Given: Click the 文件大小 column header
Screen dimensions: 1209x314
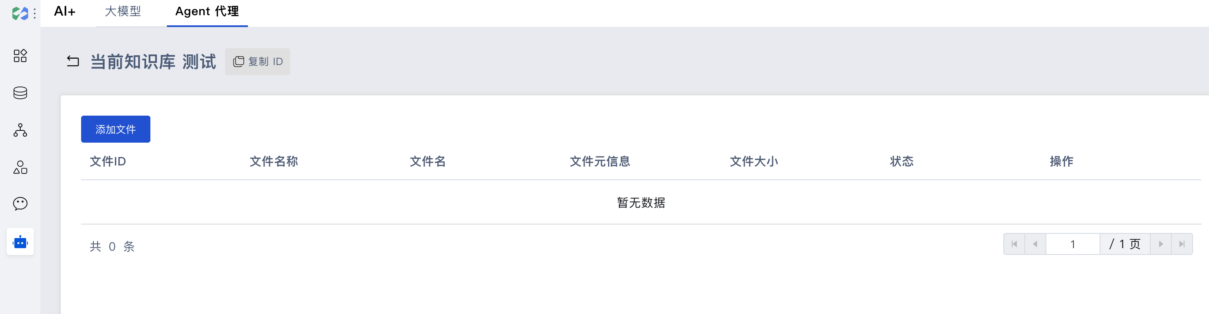Looking at the screenshot, I should coord(754,162).
